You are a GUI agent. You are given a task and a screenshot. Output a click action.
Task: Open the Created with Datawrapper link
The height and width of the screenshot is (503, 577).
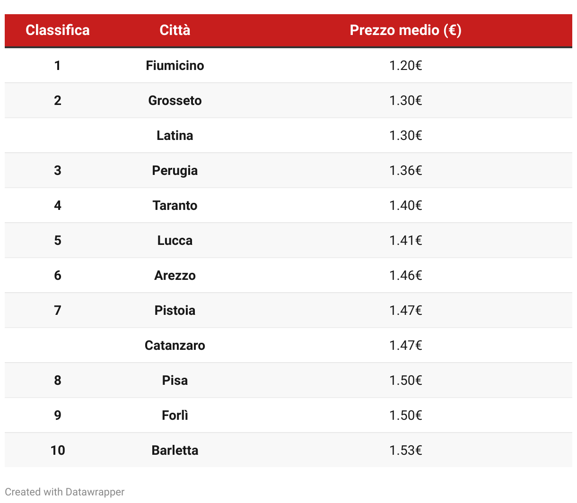coord(64,492)
